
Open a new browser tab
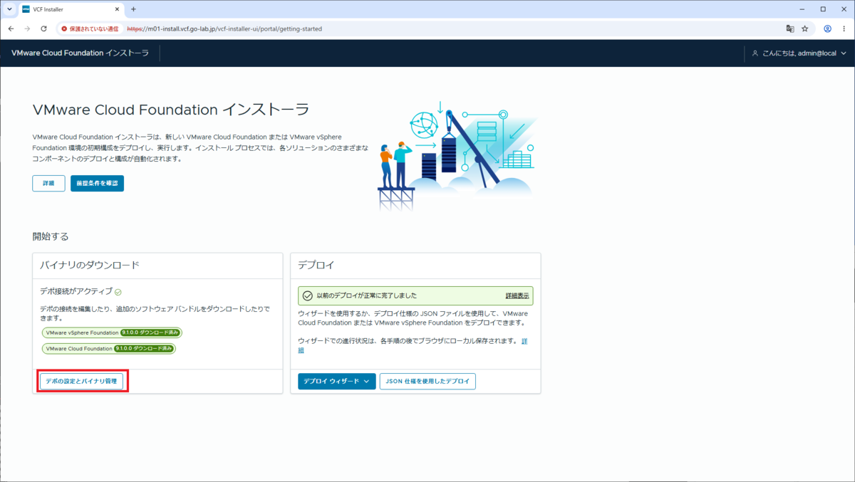(133, 9)
